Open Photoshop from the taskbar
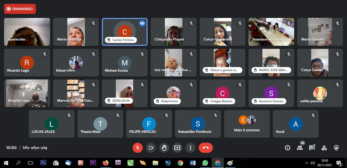Viewport: 347px width, 168px height. pos(43,163)
